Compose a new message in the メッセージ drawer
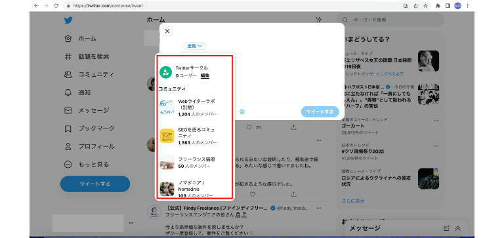This screenshot has height=238, width=504. click(446, 228)
